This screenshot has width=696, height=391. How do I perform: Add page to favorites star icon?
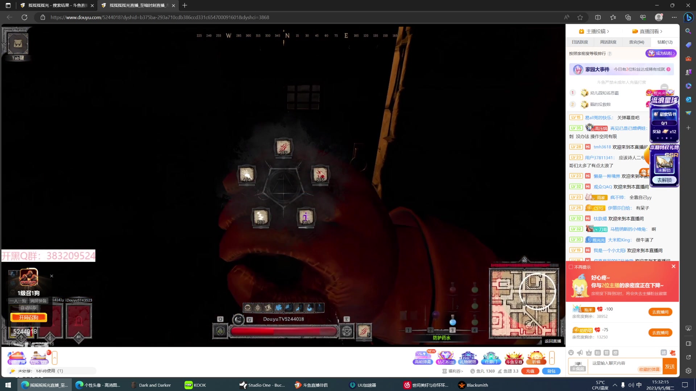pyautogui.click(x=580, y=17)
